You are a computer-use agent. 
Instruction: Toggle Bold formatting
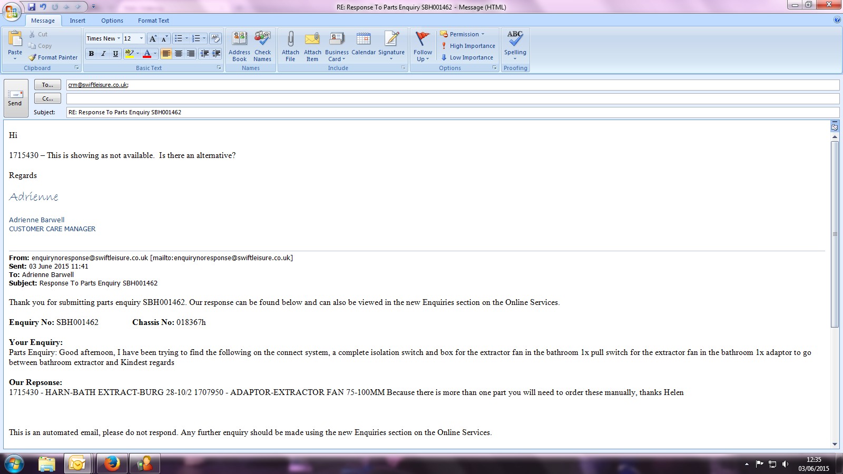91,54
